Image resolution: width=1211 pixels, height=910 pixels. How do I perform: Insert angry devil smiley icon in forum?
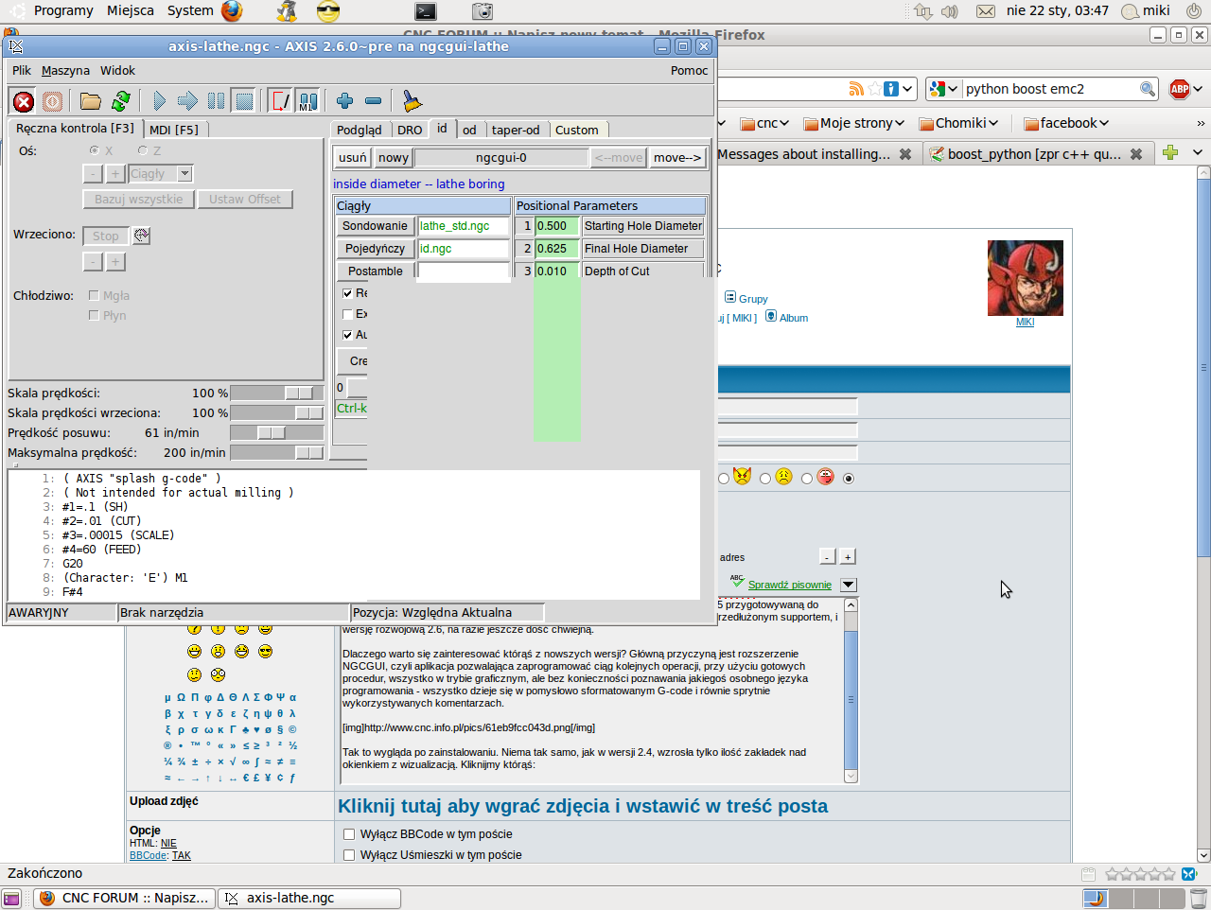742,476
